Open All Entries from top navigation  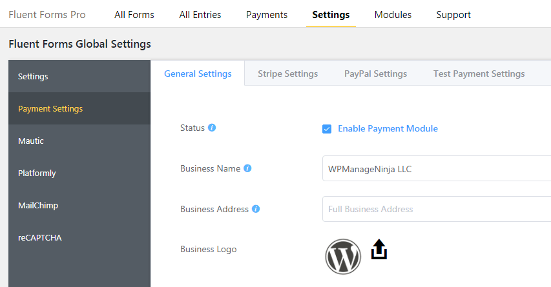[x=200, y=15]
